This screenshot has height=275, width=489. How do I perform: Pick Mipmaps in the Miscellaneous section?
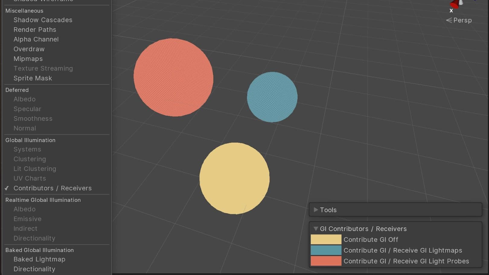pyautogui.click(x=28, y=59)
